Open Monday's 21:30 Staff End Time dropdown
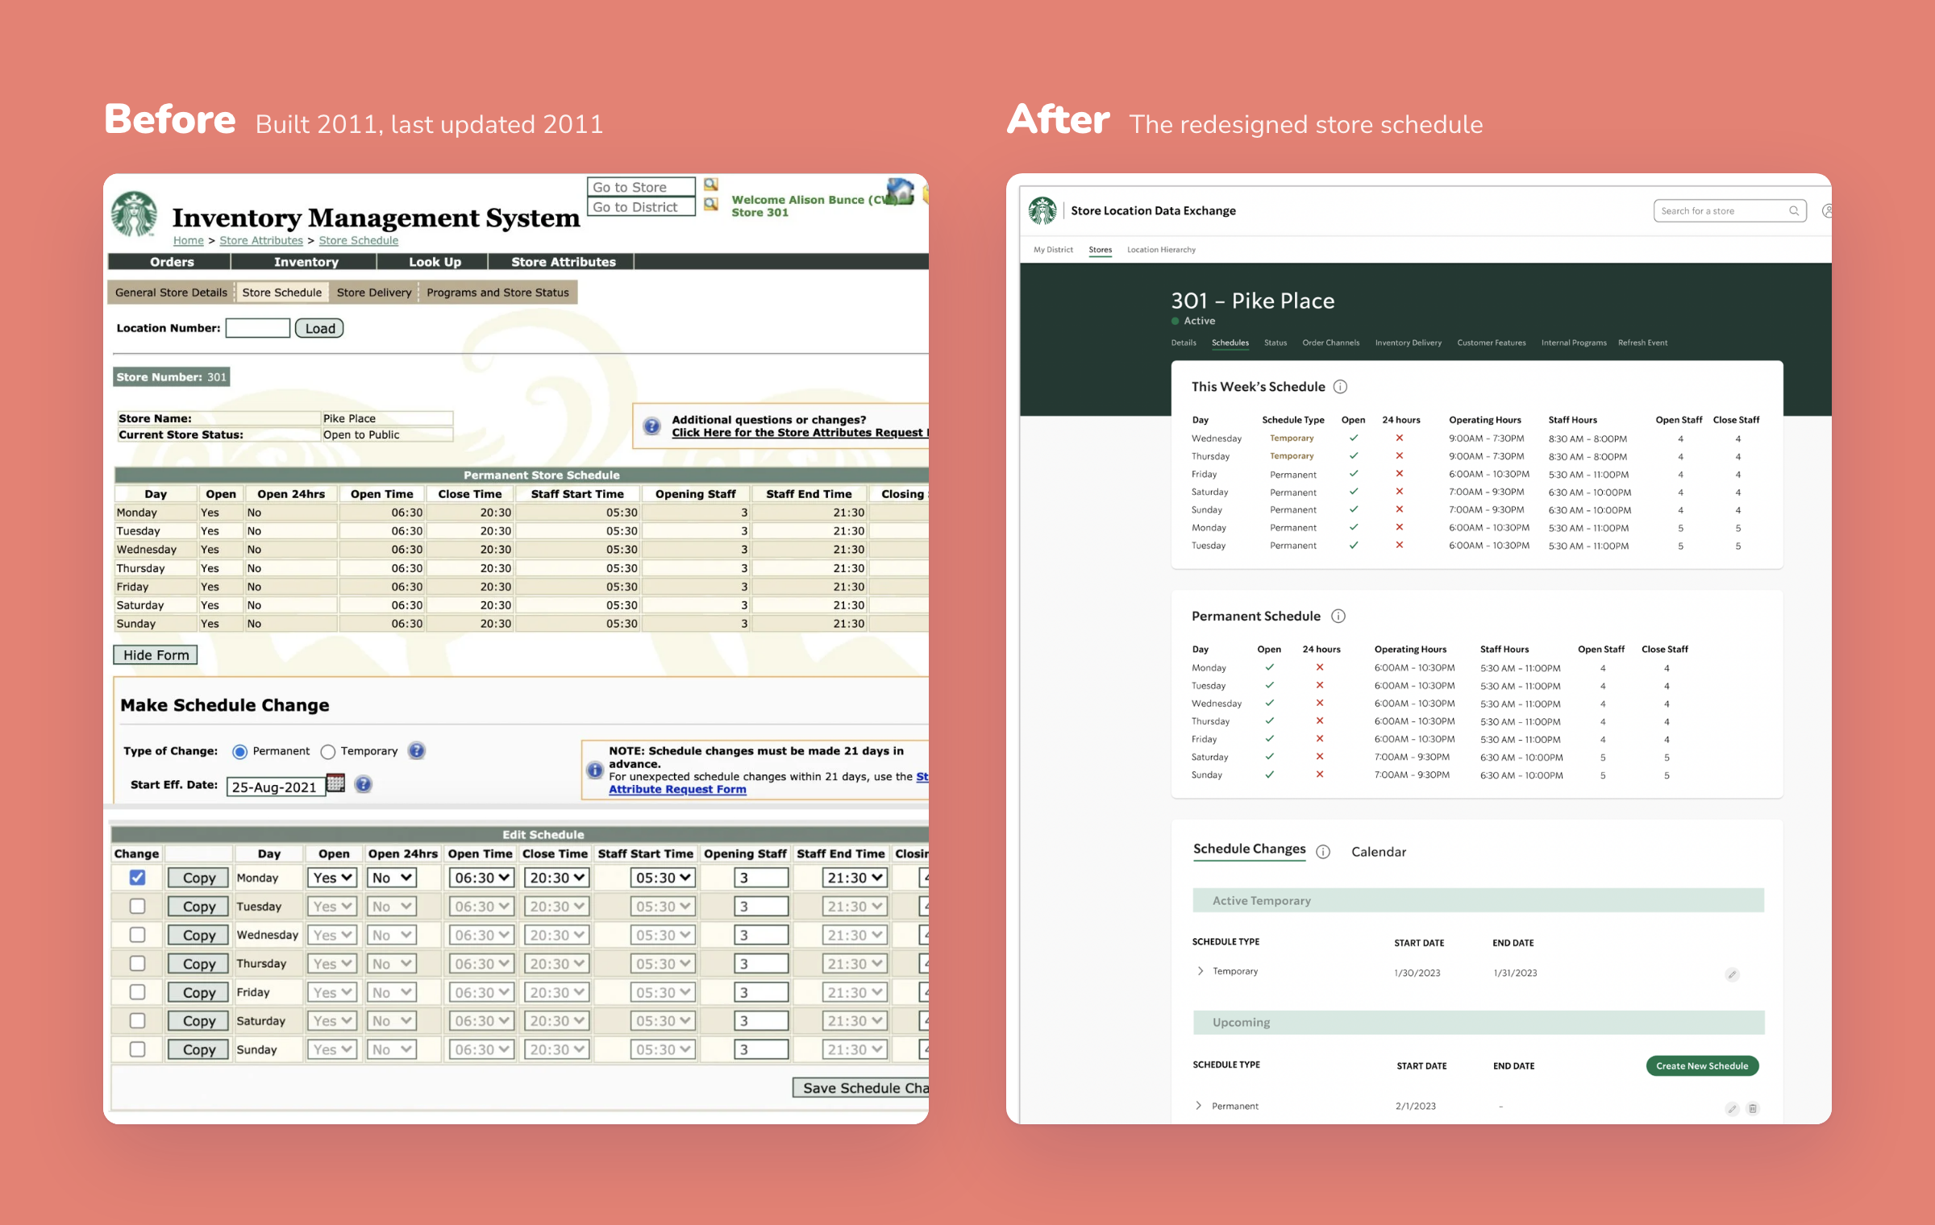Screen dimensions: 1935x1225 [x=855, y=878]
